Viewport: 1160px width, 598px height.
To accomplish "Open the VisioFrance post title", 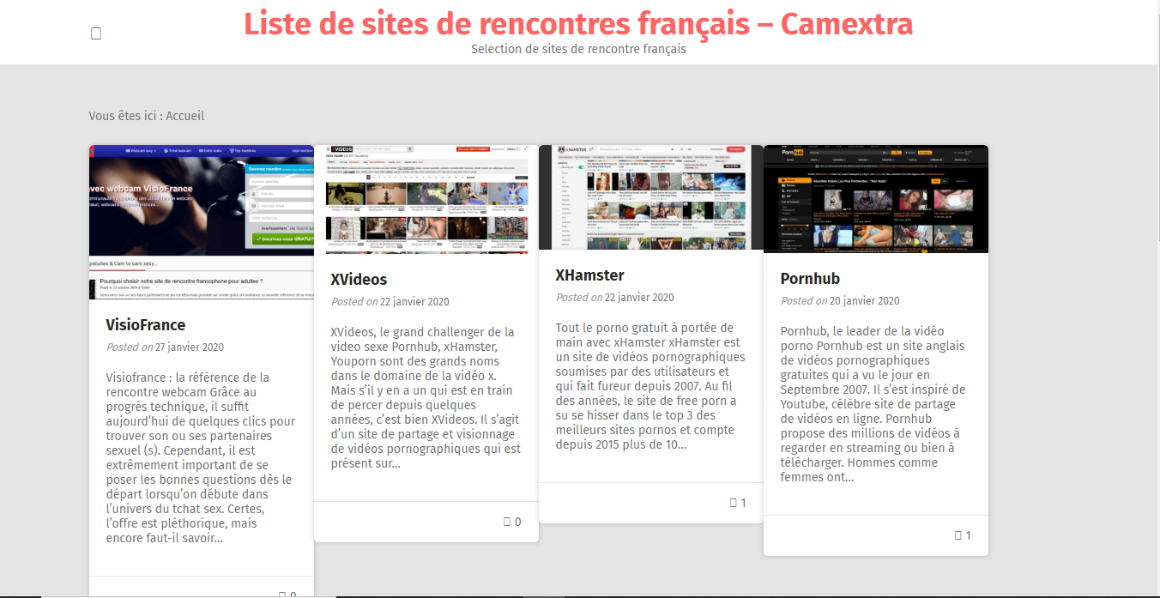I will pos(146,325).
